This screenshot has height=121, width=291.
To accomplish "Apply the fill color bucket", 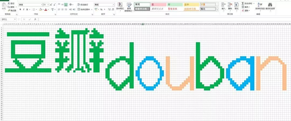I will coord(40,9).
